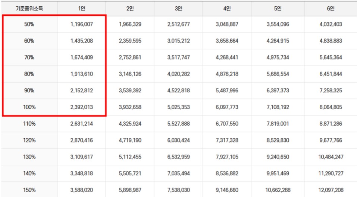The height and width of the screenshot is (197, 357).
Task: Click the cell 8,529,830
Action: [x=278, y=141]
